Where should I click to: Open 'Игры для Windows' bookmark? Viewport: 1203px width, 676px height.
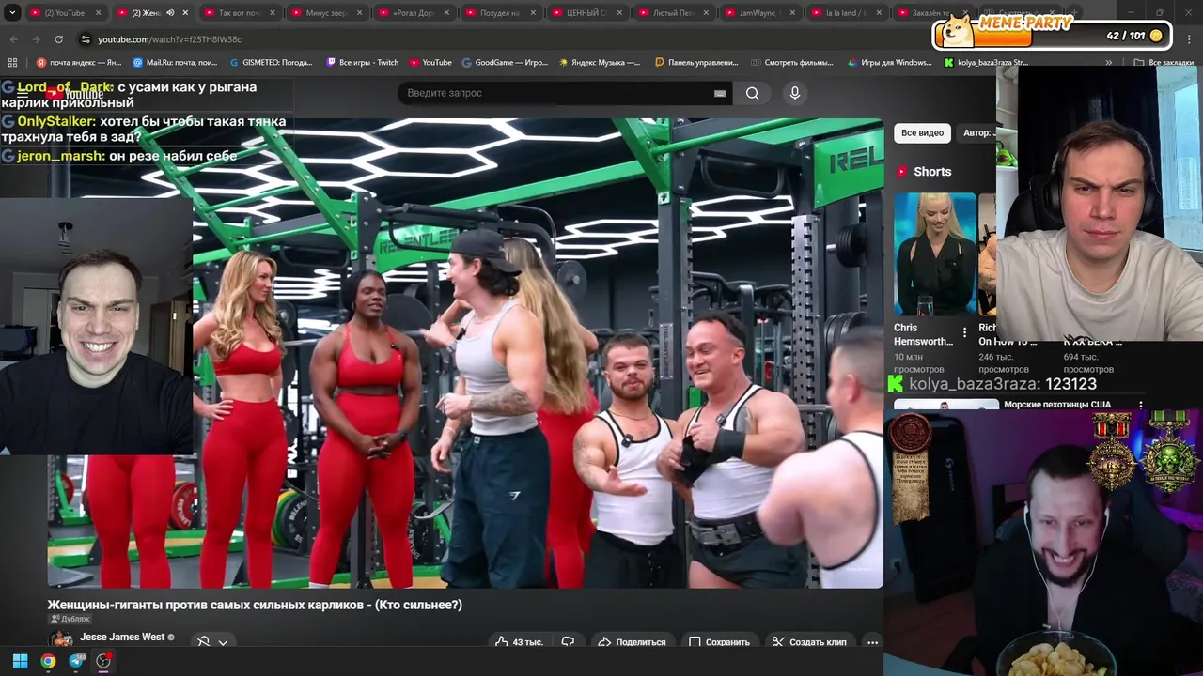tap(888, 63)
